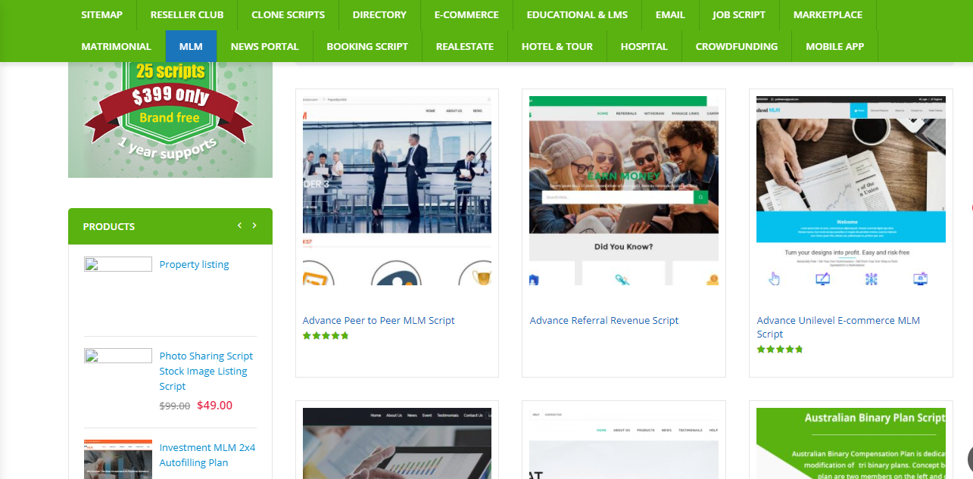Open the Property listing link

coord(194,264)
